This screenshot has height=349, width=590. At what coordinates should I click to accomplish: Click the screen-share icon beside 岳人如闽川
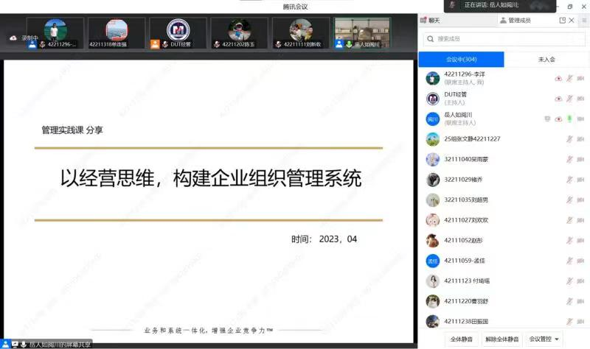click(x=547, y=119)
